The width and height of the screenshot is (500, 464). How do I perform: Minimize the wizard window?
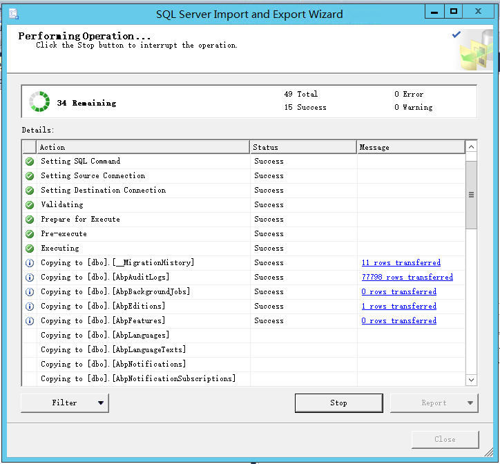pos(434,12)
